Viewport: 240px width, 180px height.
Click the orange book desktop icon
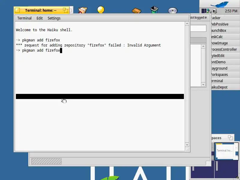(136, 11)
